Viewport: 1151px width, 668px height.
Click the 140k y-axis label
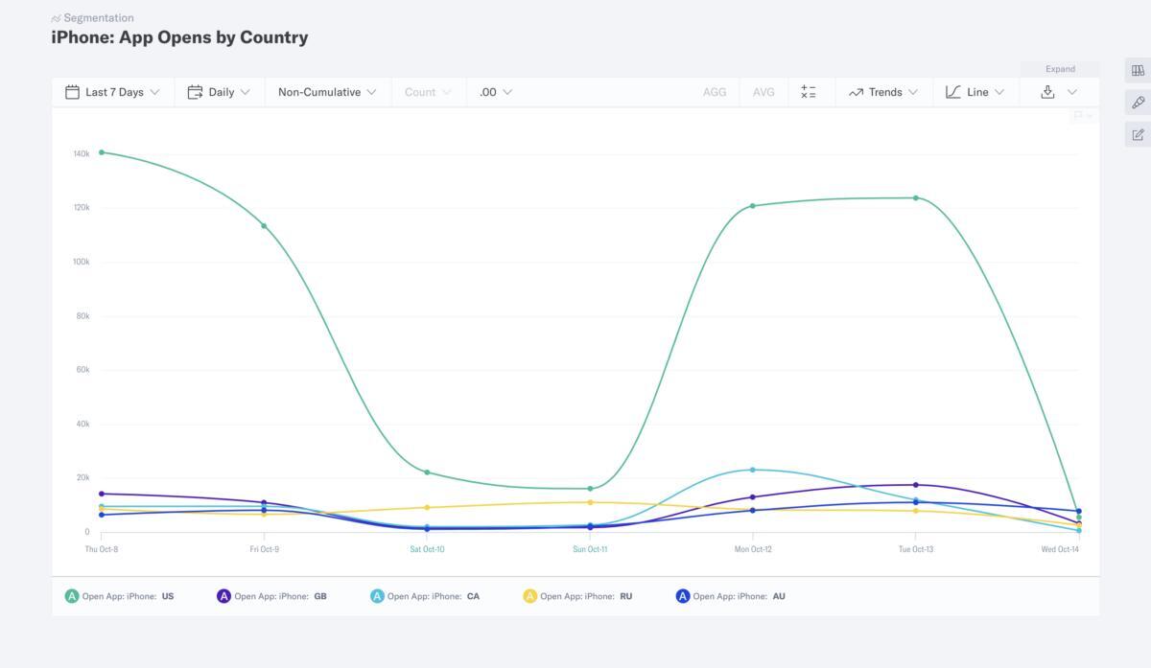tap(82, 153)
